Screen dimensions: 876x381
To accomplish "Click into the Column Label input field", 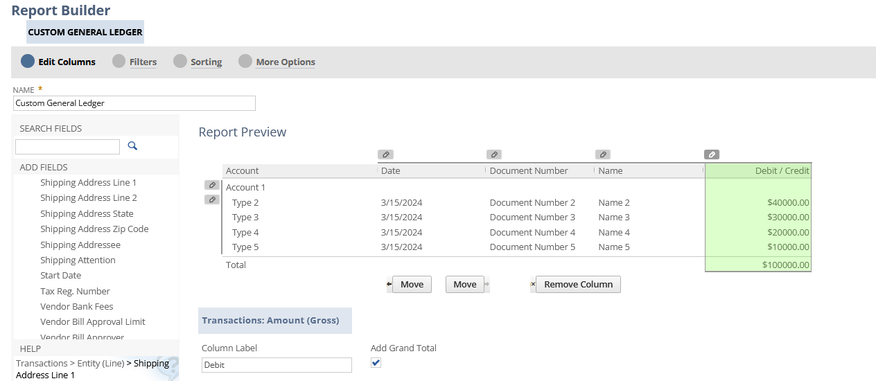I will point(277,365).
